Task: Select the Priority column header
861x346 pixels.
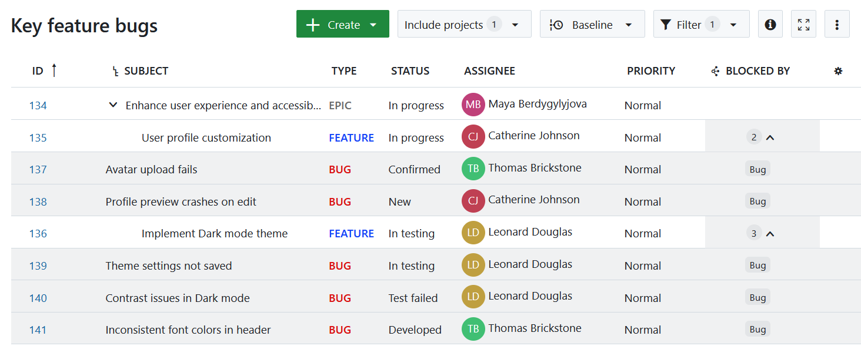Action: pos(651,70)
